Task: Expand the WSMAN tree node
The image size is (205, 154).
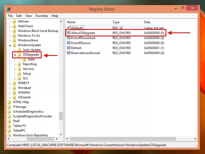Action: click(x=10, y=93)
